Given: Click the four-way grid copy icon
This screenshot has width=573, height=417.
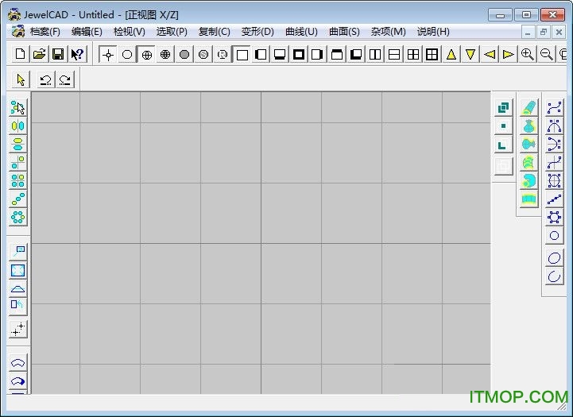Looking at the screenshot, I should [x=18, y=181].
